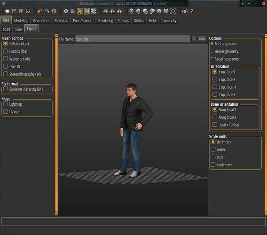Open the Geometries tab
267x235 pixels.
(x=41, y=21)
